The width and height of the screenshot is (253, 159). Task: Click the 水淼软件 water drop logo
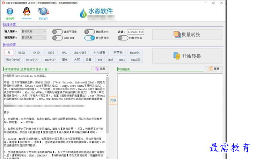(83, 13)
